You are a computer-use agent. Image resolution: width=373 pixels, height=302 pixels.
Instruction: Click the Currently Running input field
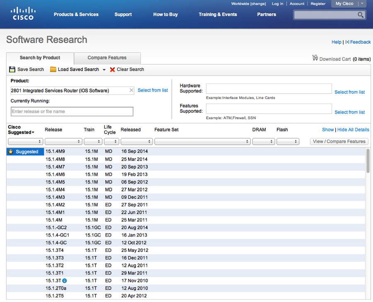(x=72, y=111)
